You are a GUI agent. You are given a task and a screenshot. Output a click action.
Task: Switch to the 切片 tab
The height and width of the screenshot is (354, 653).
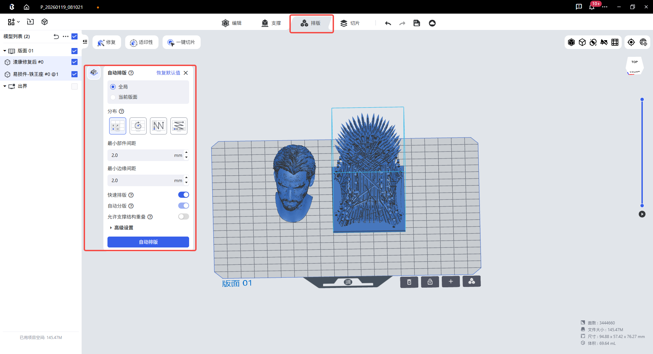click(x=350, y=23)
